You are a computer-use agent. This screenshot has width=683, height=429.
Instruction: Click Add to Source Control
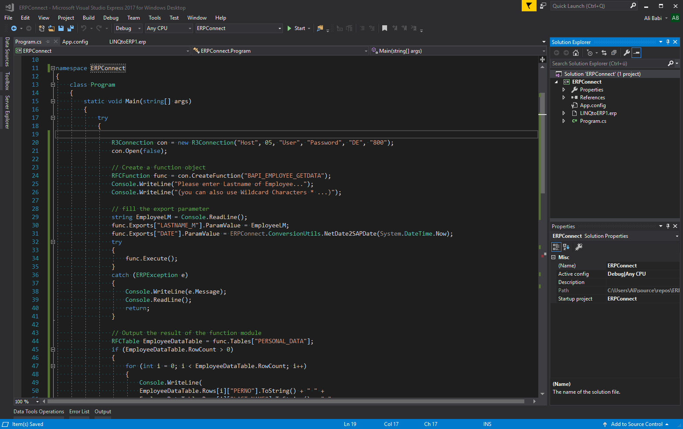point(636,424)
